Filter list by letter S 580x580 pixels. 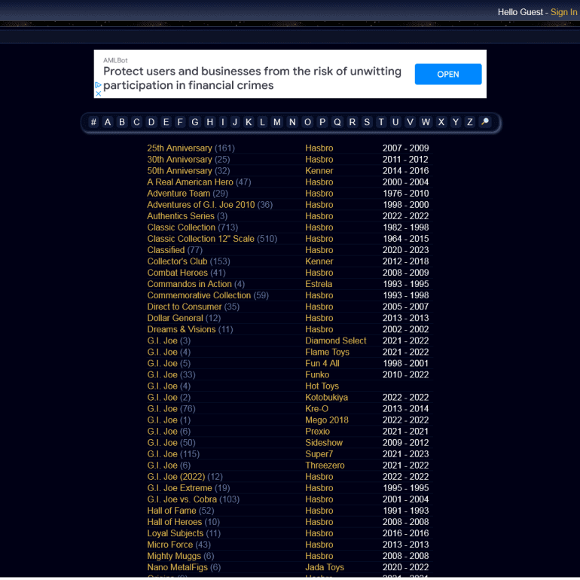point(367,122)
